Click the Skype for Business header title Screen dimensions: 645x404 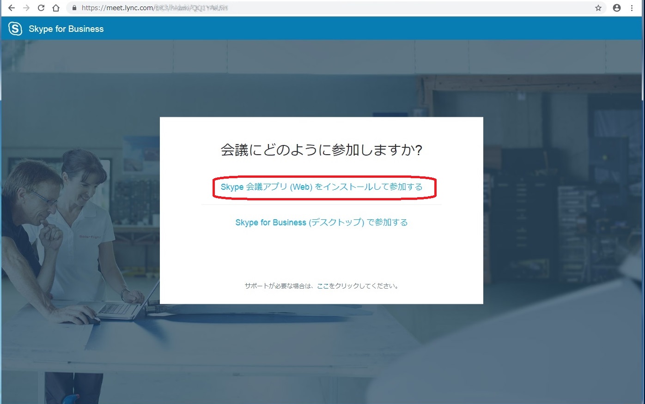[66, 29]
